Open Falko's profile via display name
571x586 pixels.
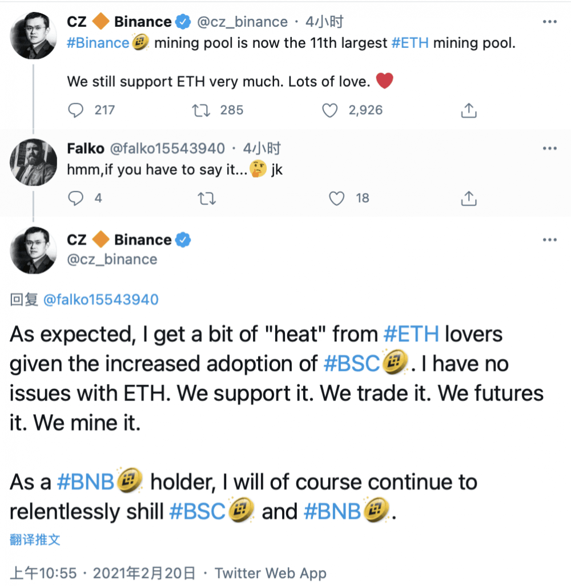(86, 149)
